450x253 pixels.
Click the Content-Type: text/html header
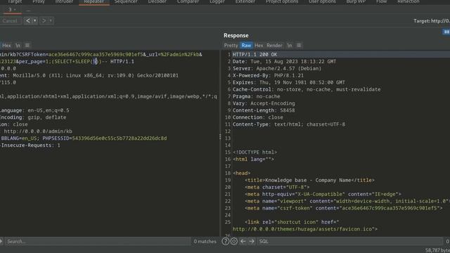[x=289, y=124]
